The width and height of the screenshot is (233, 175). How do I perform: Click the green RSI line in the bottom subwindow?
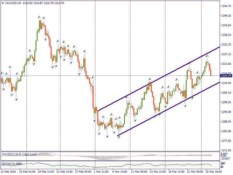116,165
